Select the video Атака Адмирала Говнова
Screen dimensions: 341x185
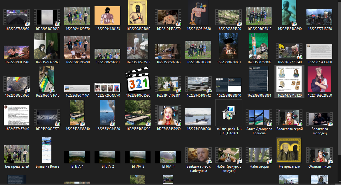click(x=259, y=118)
